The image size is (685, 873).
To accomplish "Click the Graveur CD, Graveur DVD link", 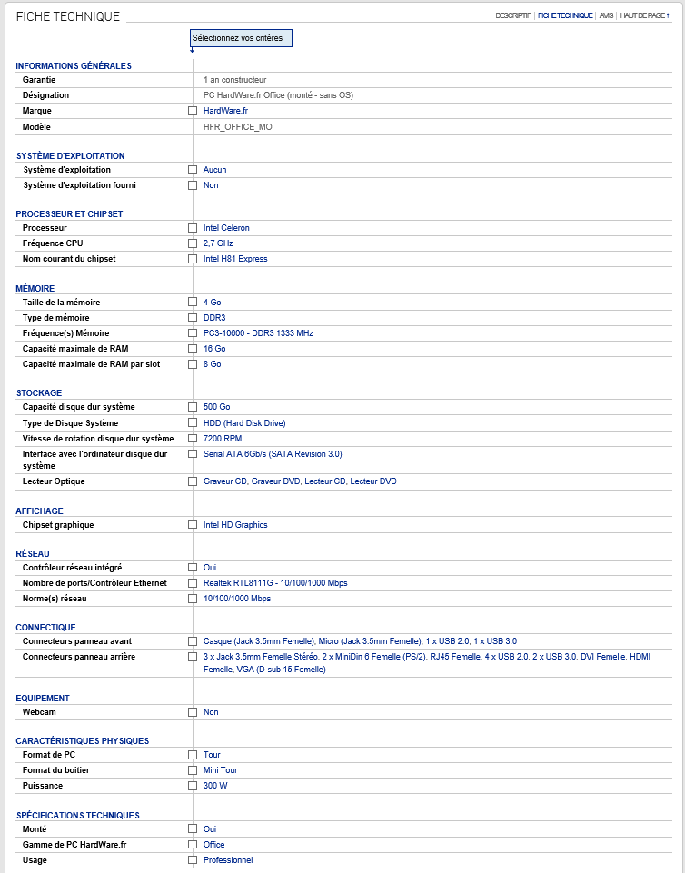I will pyautogui.click(x=300, y=481).
